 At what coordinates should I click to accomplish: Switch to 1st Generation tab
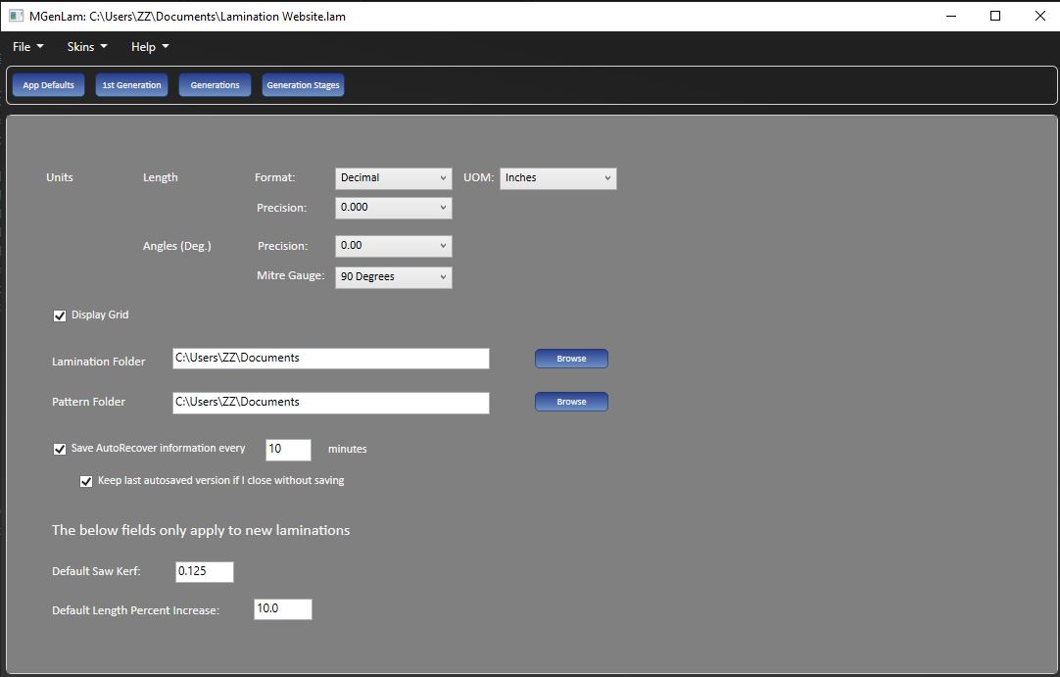click(x=131, y=85)
